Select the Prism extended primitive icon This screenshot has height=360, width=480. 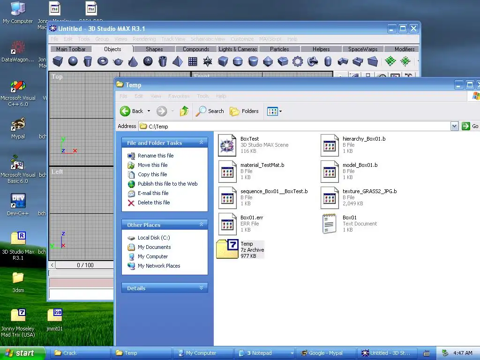click(373, 61)
